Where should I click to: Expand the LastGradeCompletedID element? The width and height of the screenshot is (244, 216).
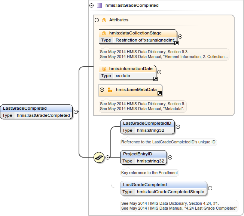pos(178,127)
